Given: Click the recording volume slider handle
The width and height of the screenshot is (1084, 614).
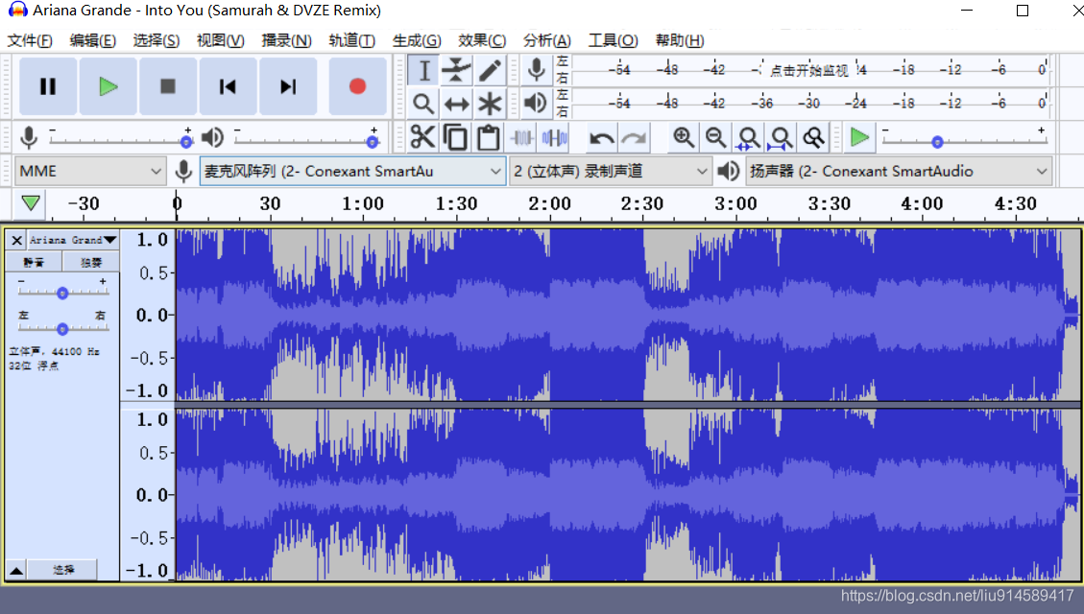Looking at the screenshot, I should pos(186,142).
